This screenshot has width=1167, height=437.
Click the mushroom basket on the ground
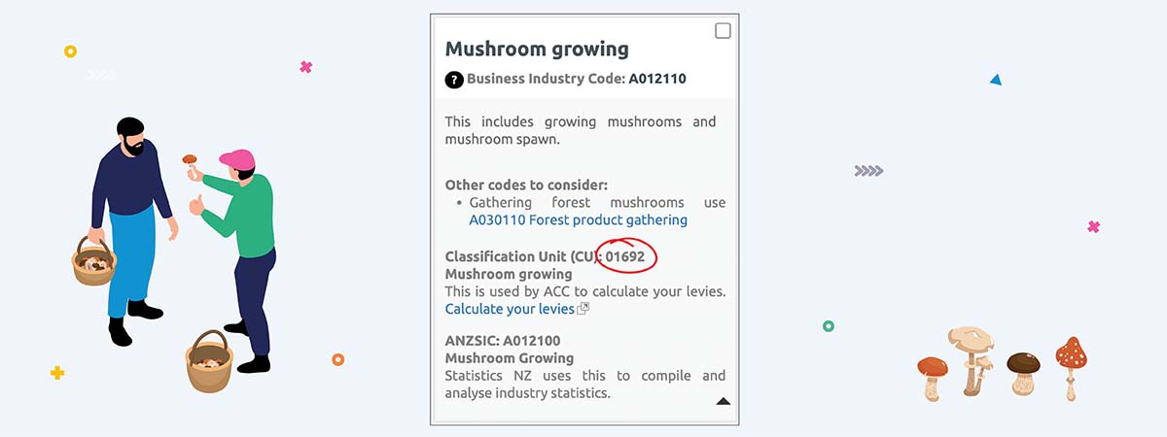(x=209, y=362)
